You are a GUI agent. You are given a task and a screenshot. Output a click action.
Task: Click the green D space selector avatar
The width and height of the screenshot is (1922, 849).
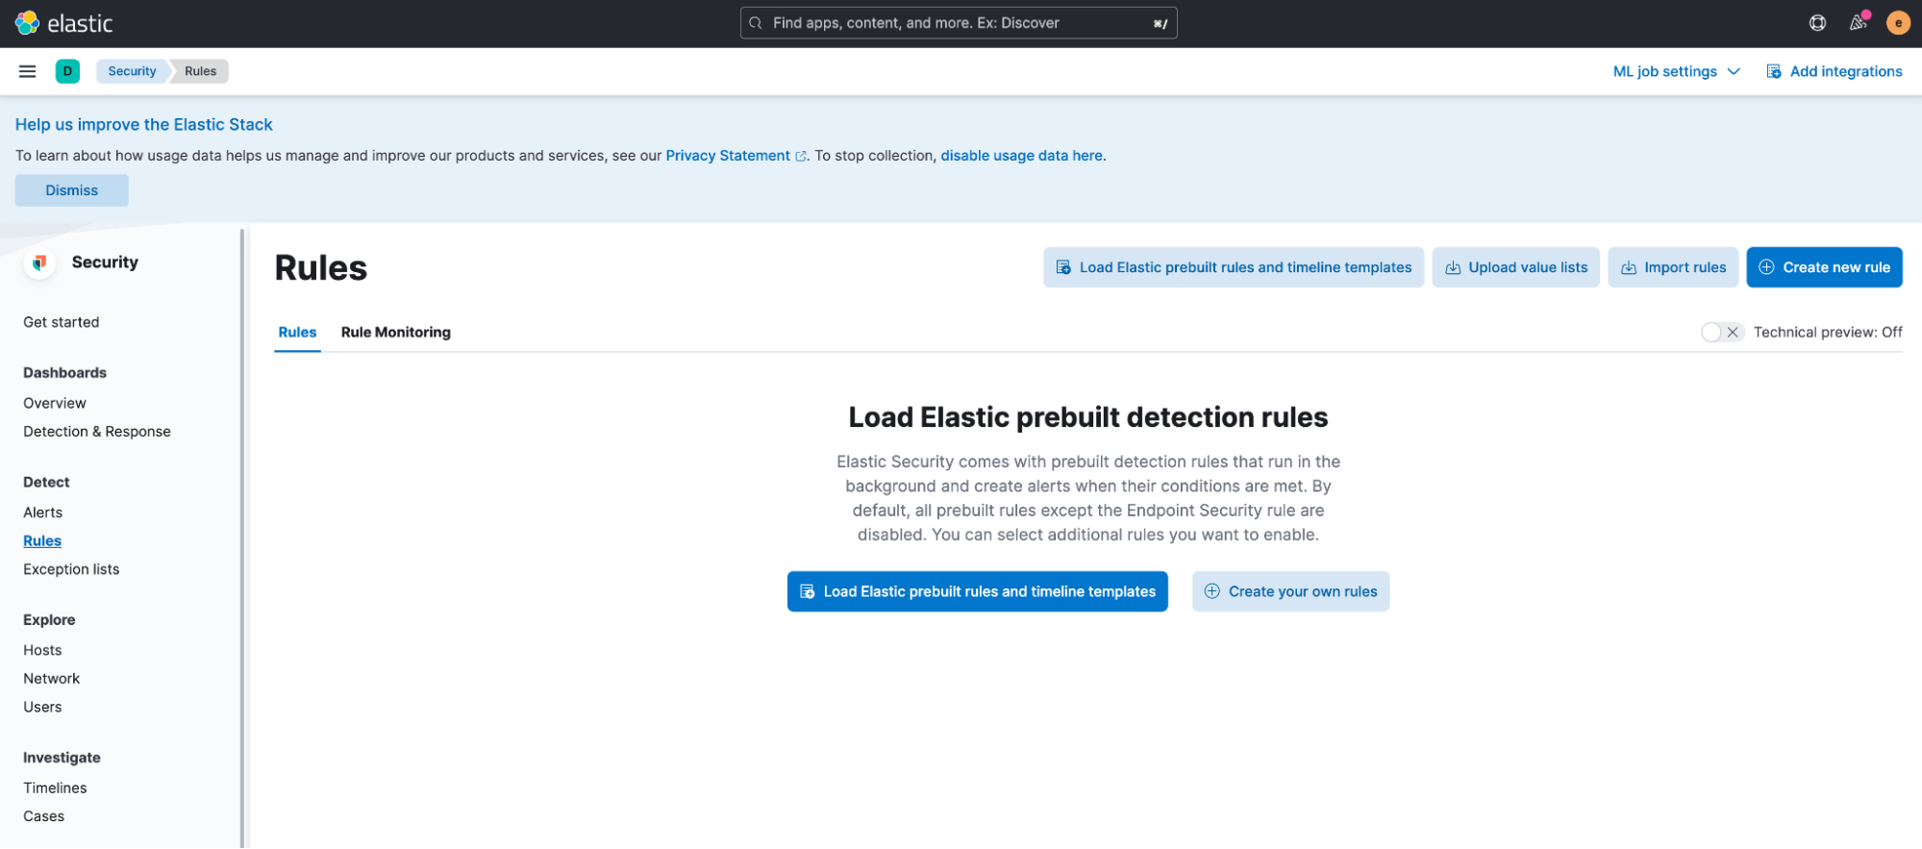pyautogui.click(x=67, y=71)
